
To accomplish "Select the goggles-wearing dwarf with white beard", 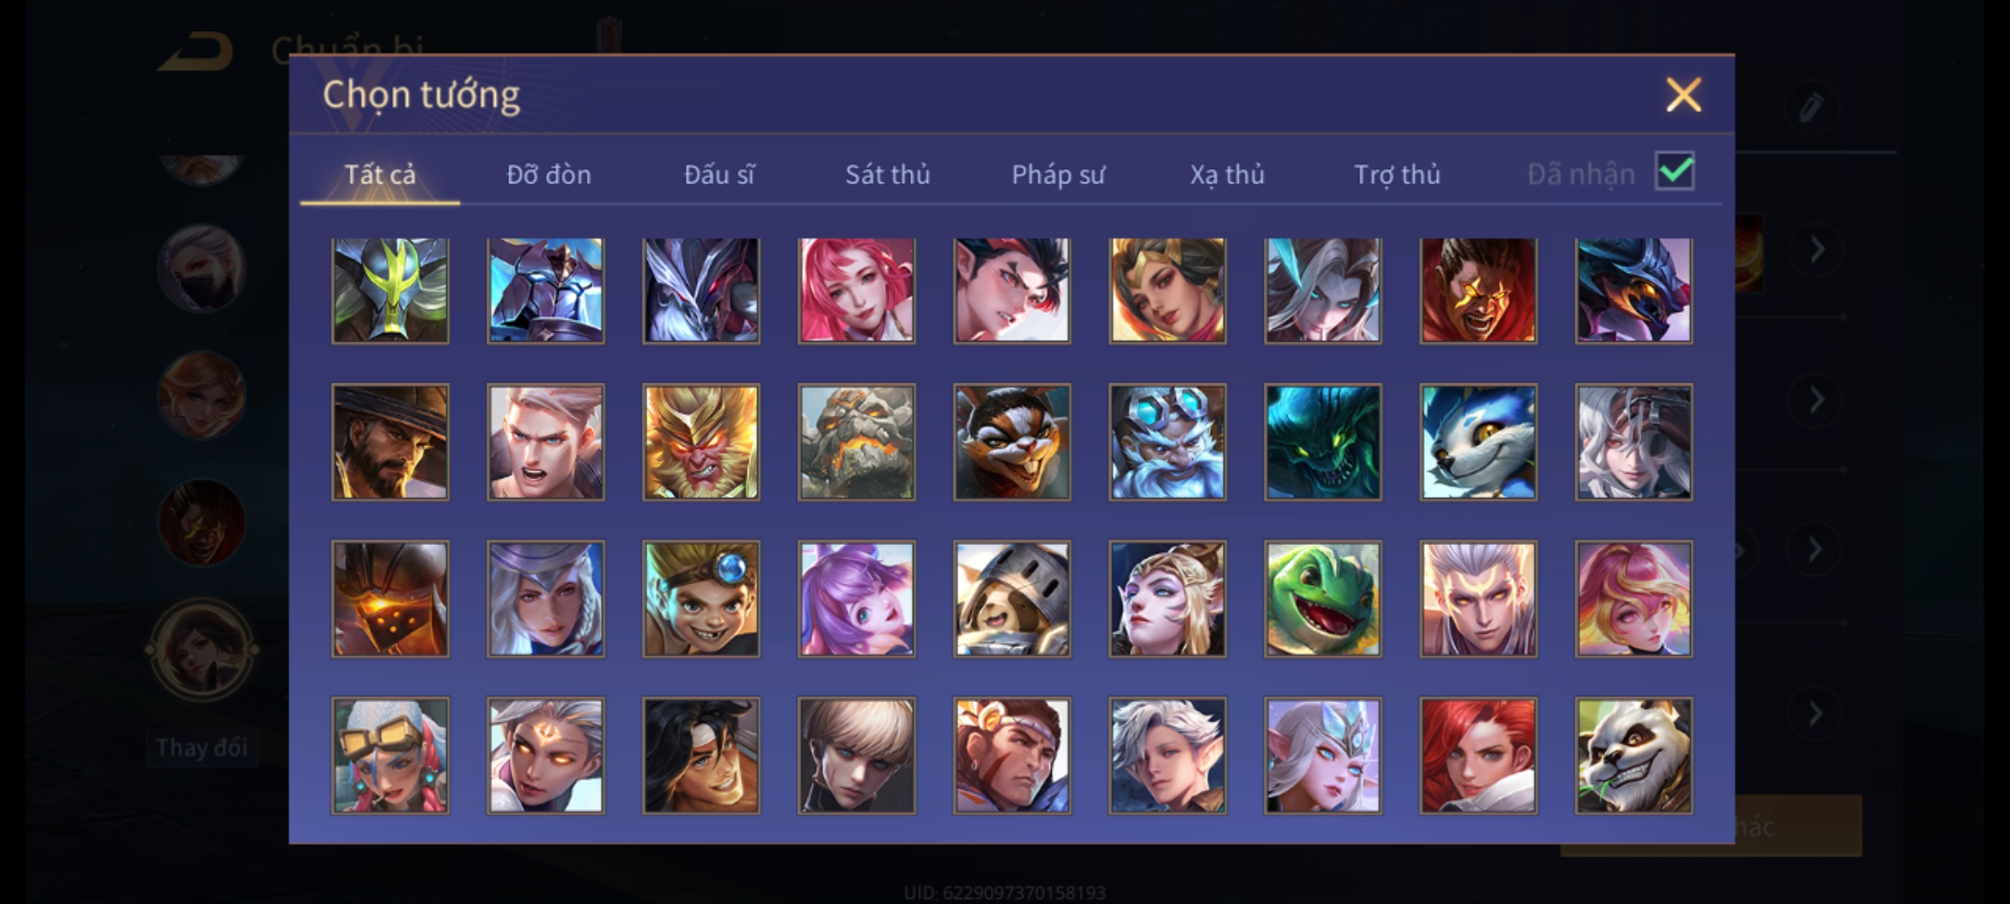I will pyautogui.click(x=1167, y=442).
